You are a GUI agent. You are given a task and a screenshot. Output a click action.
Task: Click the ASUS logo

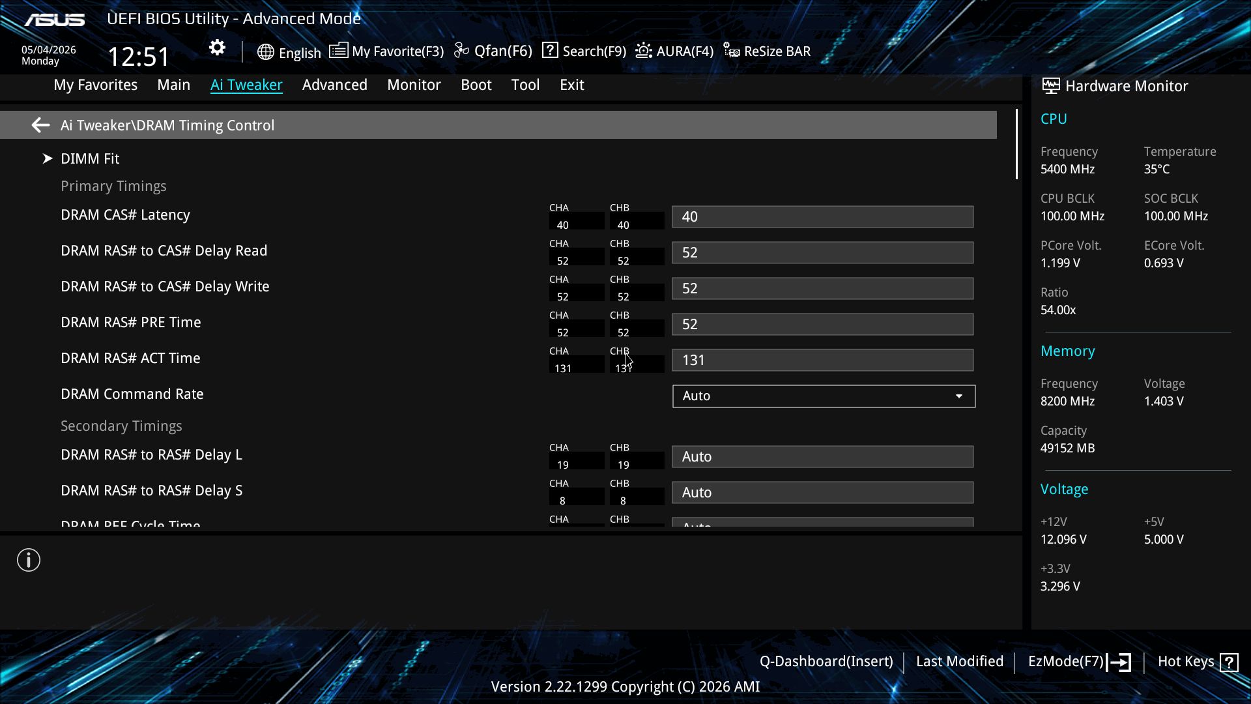(x=55, y=20)
